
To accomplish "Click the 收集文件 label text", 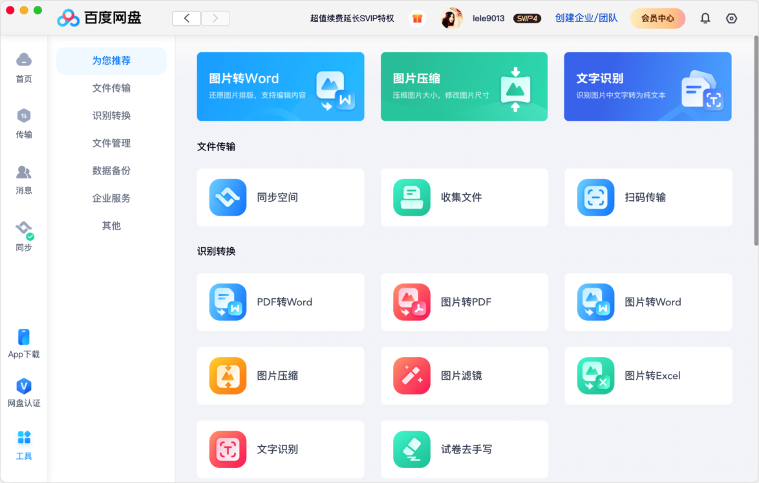I will [462, 197].
